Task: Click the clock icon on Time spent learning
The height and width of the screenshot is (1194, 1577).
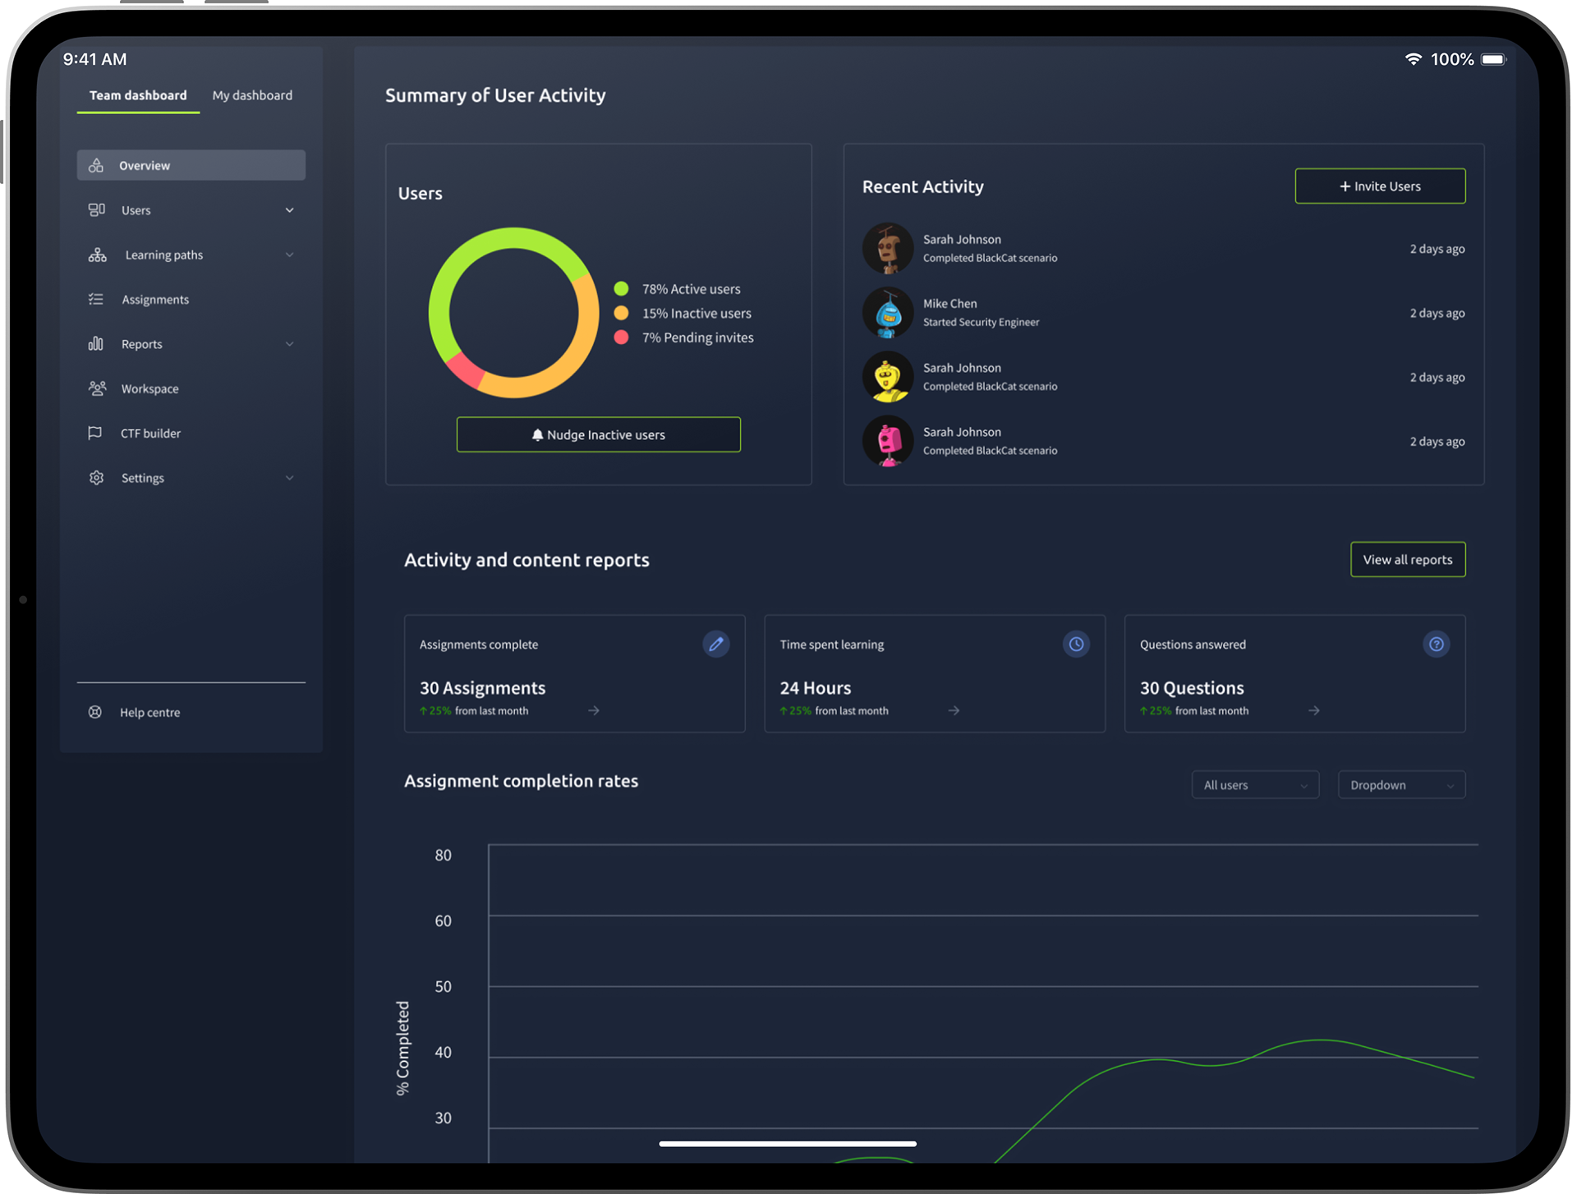Action: [x=1076, y=644]
